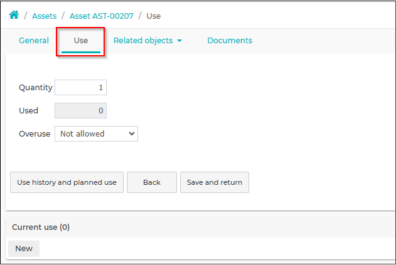Screen dimensions: 396x265
Task: Go to the home page icon
Action: [x=14, y=16]
